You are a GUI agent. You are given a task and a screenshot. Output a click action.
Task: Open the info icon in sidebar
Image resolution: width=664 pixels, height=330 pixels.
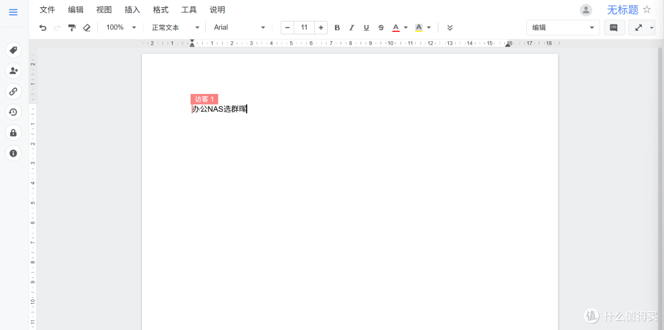(x=13, y=153)
